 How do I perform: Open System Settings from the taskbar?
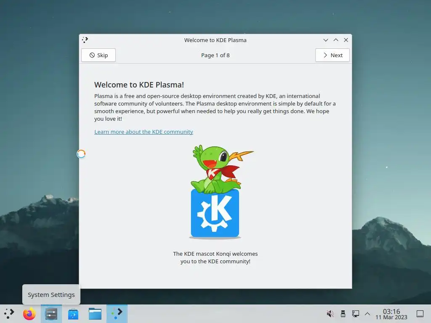(51, 314)
